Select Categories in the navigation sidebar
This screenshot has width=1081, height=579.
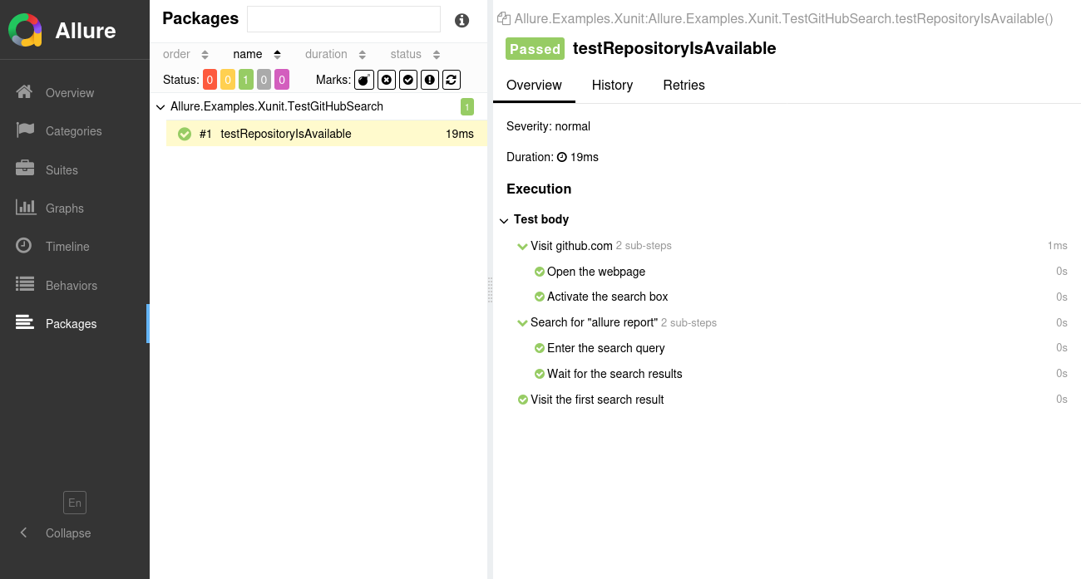pyautogui.click(x=75, y=130)
